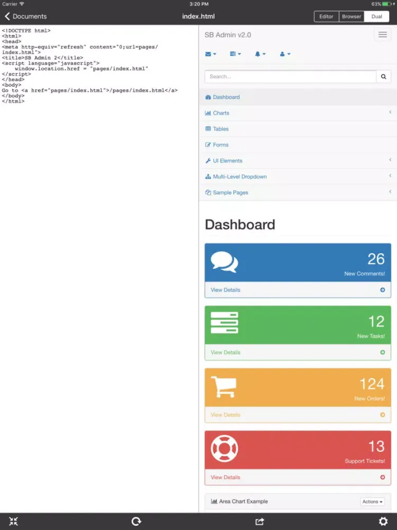Expand the Multi-Level Dropdown arrow
Image resolution: width=397 pixels, height=530 pixels.
[390, 176]
